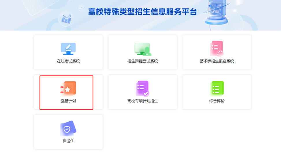Click the pink 艺术类招生报名系统 list icon
The height and width of the screenshot is (157, 281).
pos(217,49)
